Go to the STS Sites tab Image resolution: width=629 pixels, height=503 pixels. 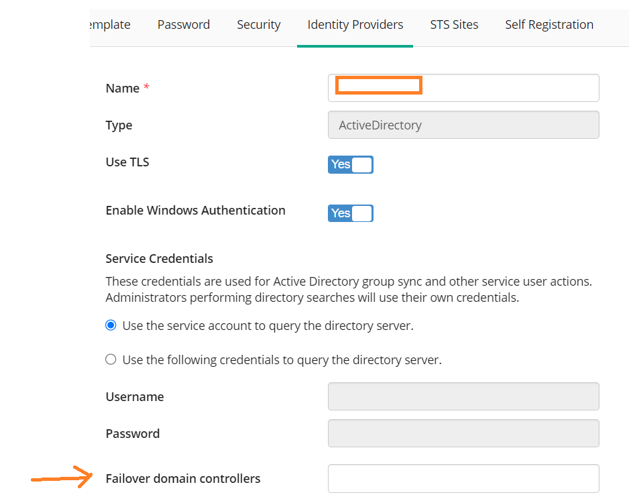click(x=454, y=25)
